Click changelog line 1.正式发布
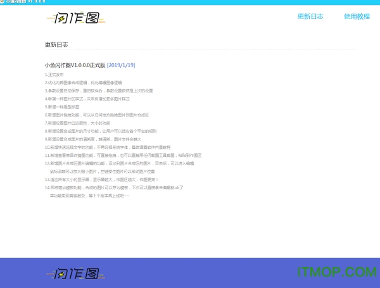380x288 pixels. click(54, 75)
